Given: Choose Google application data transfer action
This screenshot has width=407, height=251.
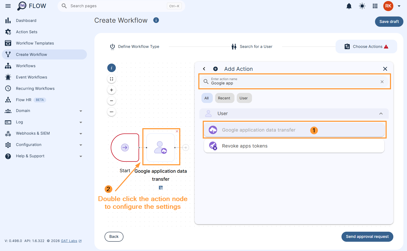Looking at the screenshot, I should (294, 130).
